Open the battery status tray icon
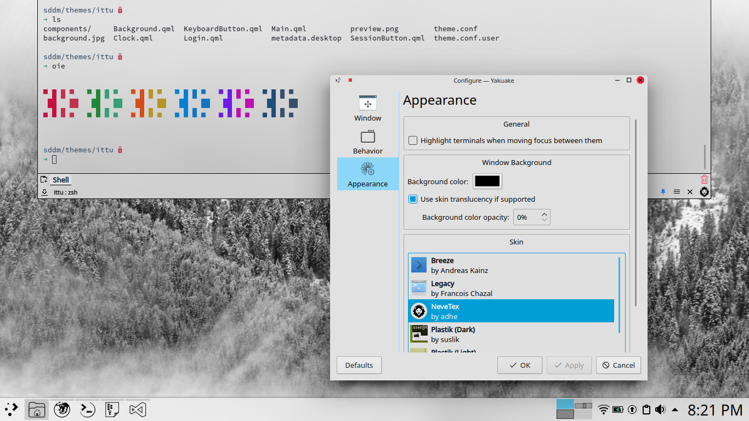 coord(618,409)
